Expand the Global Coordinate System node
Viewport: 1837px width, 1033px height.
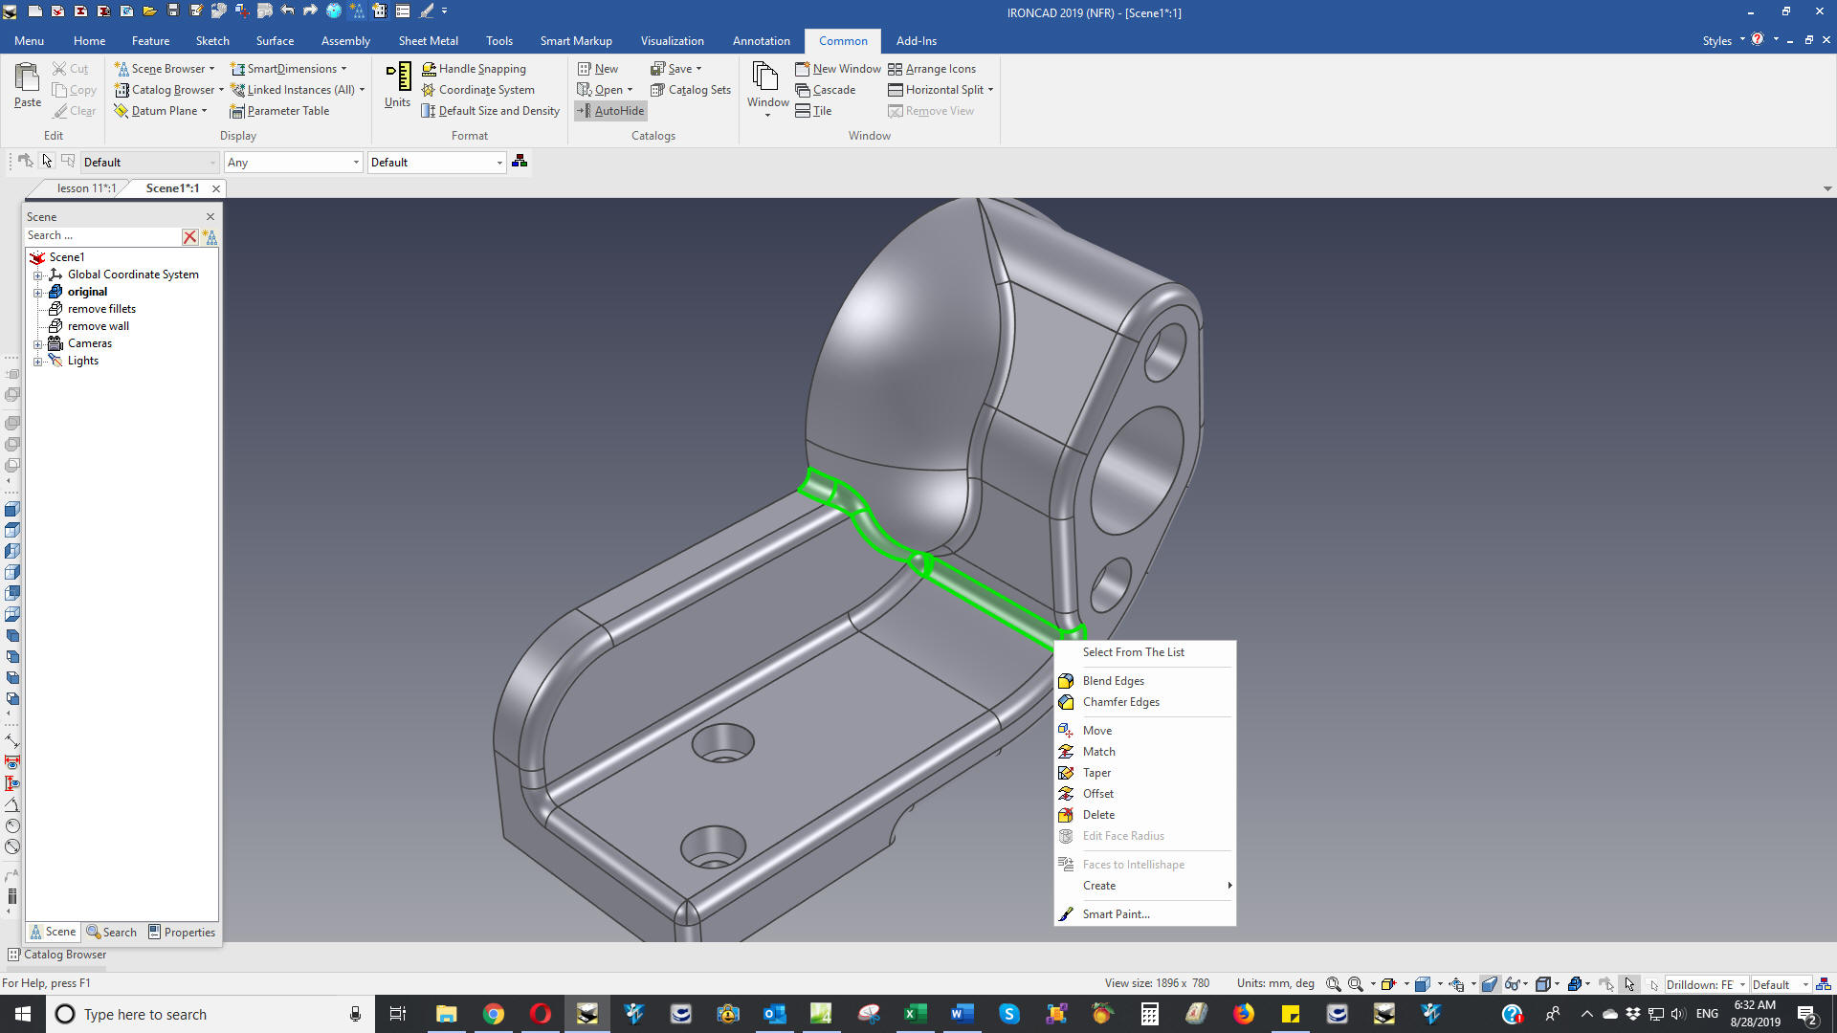tap(37, 275)
